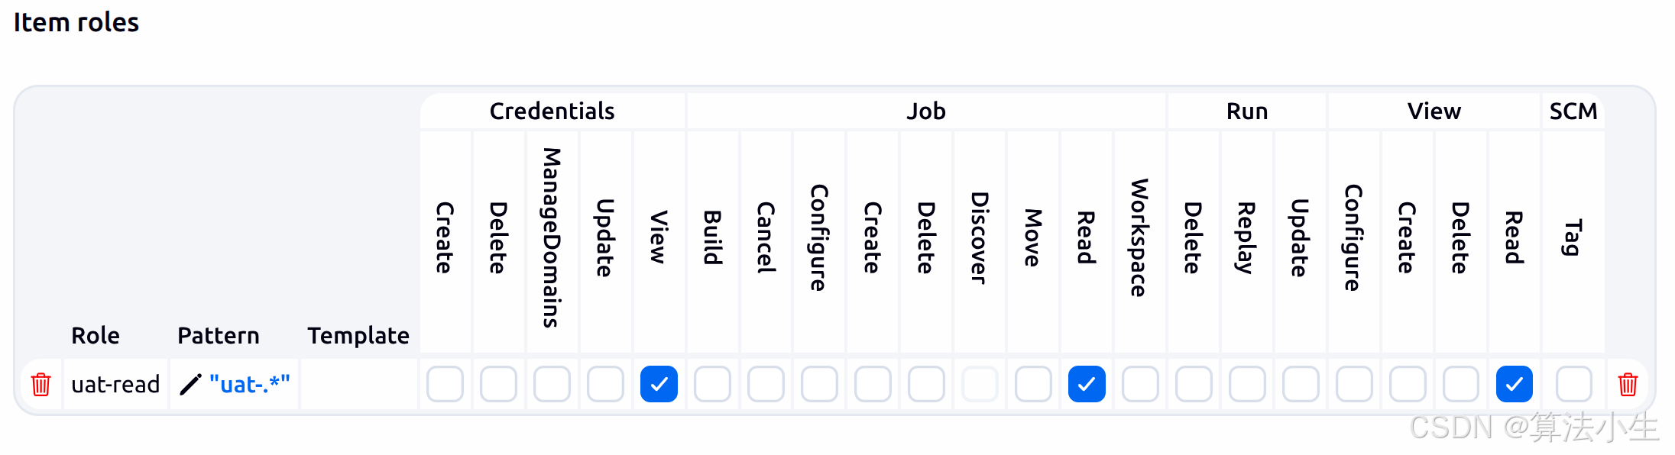Tick the Job Configure checkbox
The height and width of the screenshot is (455, 1675).
click(819, 384)
